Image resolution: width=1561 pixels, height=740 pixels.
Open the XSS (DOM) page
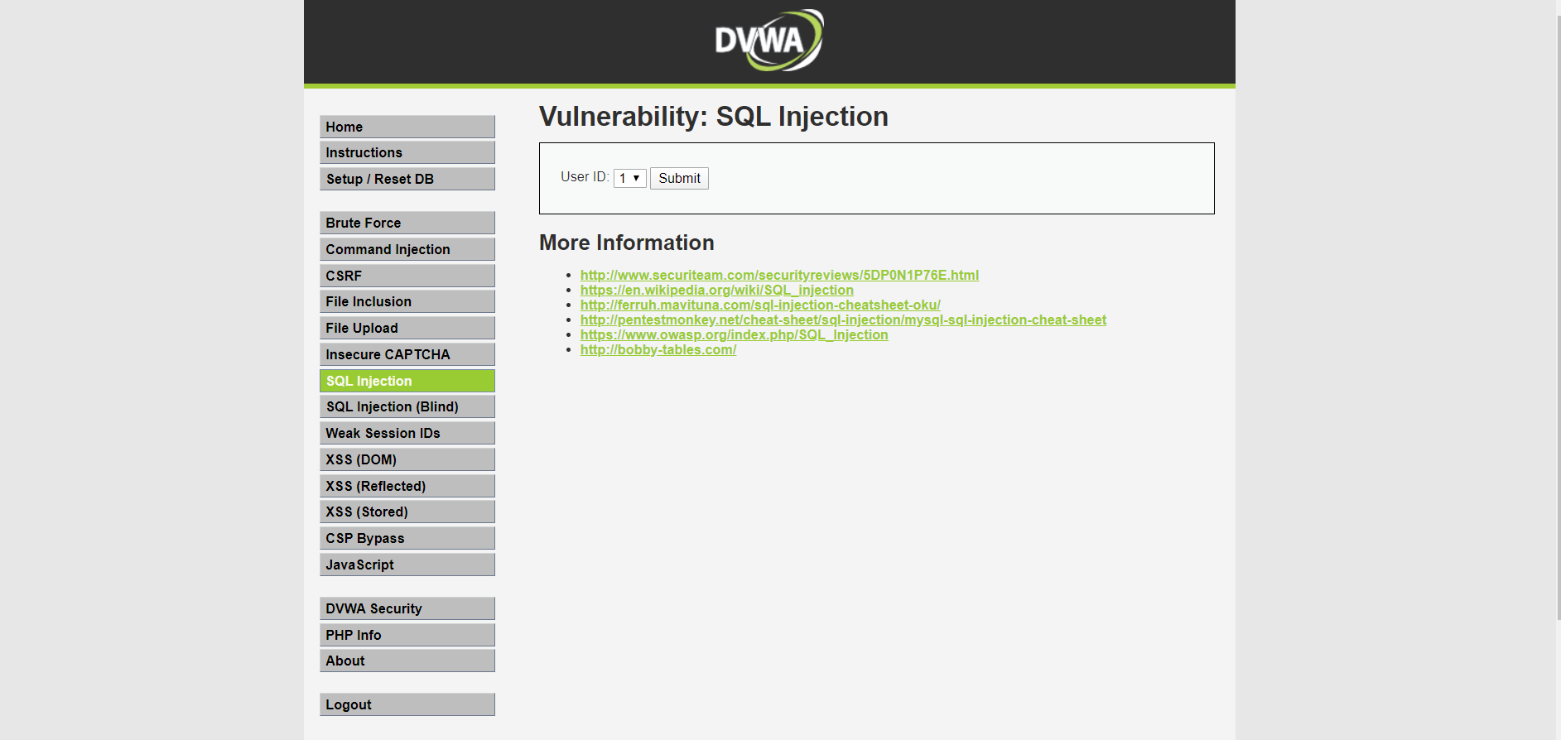407,459
